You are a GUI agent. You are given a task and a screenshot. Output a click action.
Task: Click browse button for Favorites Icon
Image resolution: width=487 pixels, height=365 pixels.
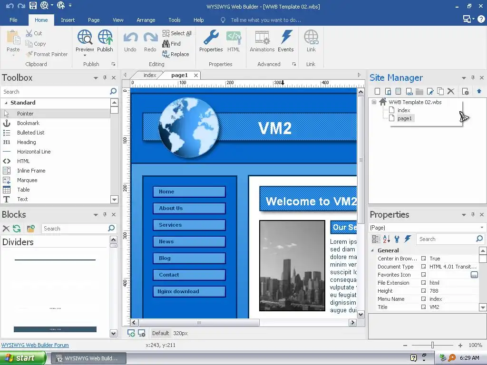474,275
